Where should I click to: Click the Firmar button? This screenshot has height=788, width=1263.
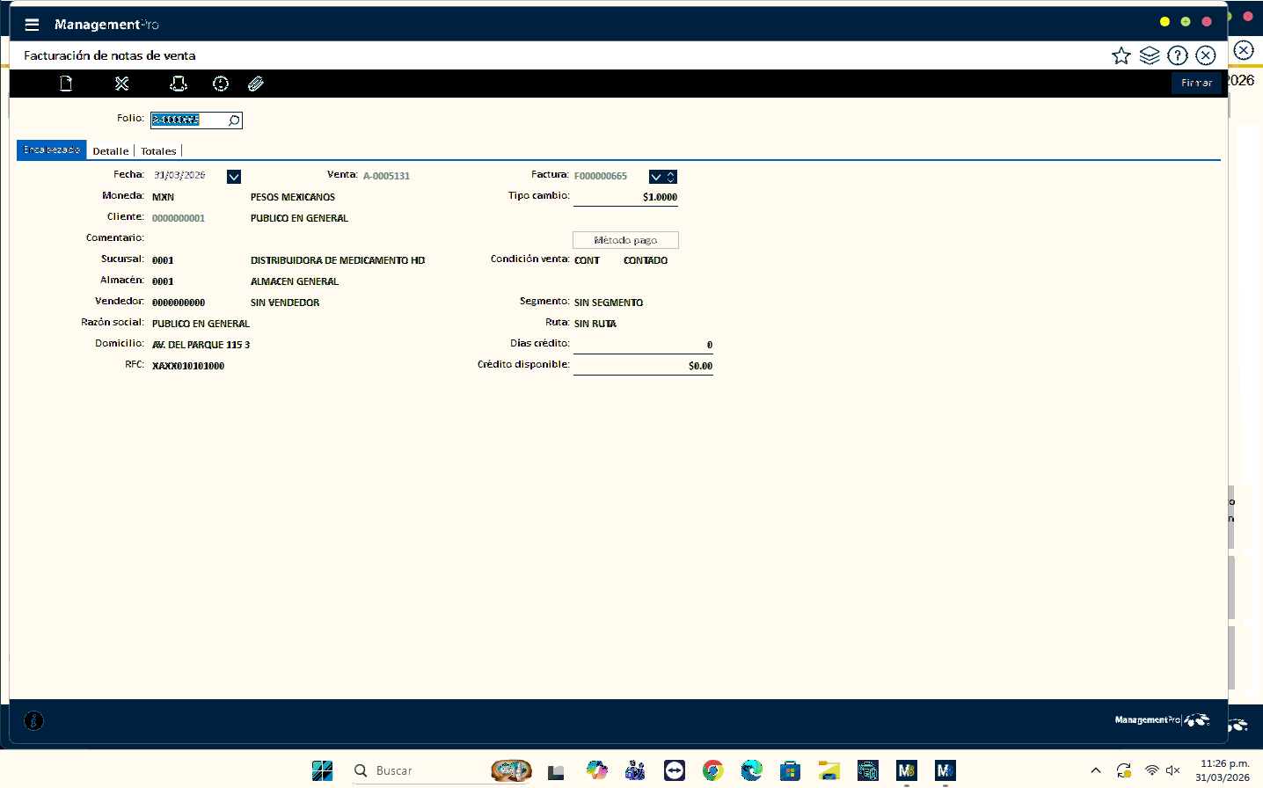pyautogui.click(x=1196, y=83)
